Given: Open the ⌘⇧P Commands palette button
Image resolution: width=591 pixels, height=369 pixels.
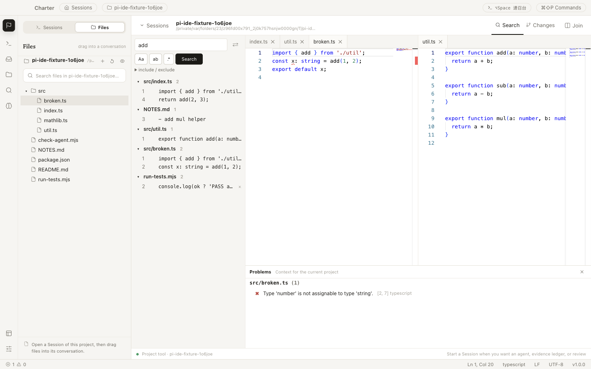Looking at the screenshot, I should (561, 7).
